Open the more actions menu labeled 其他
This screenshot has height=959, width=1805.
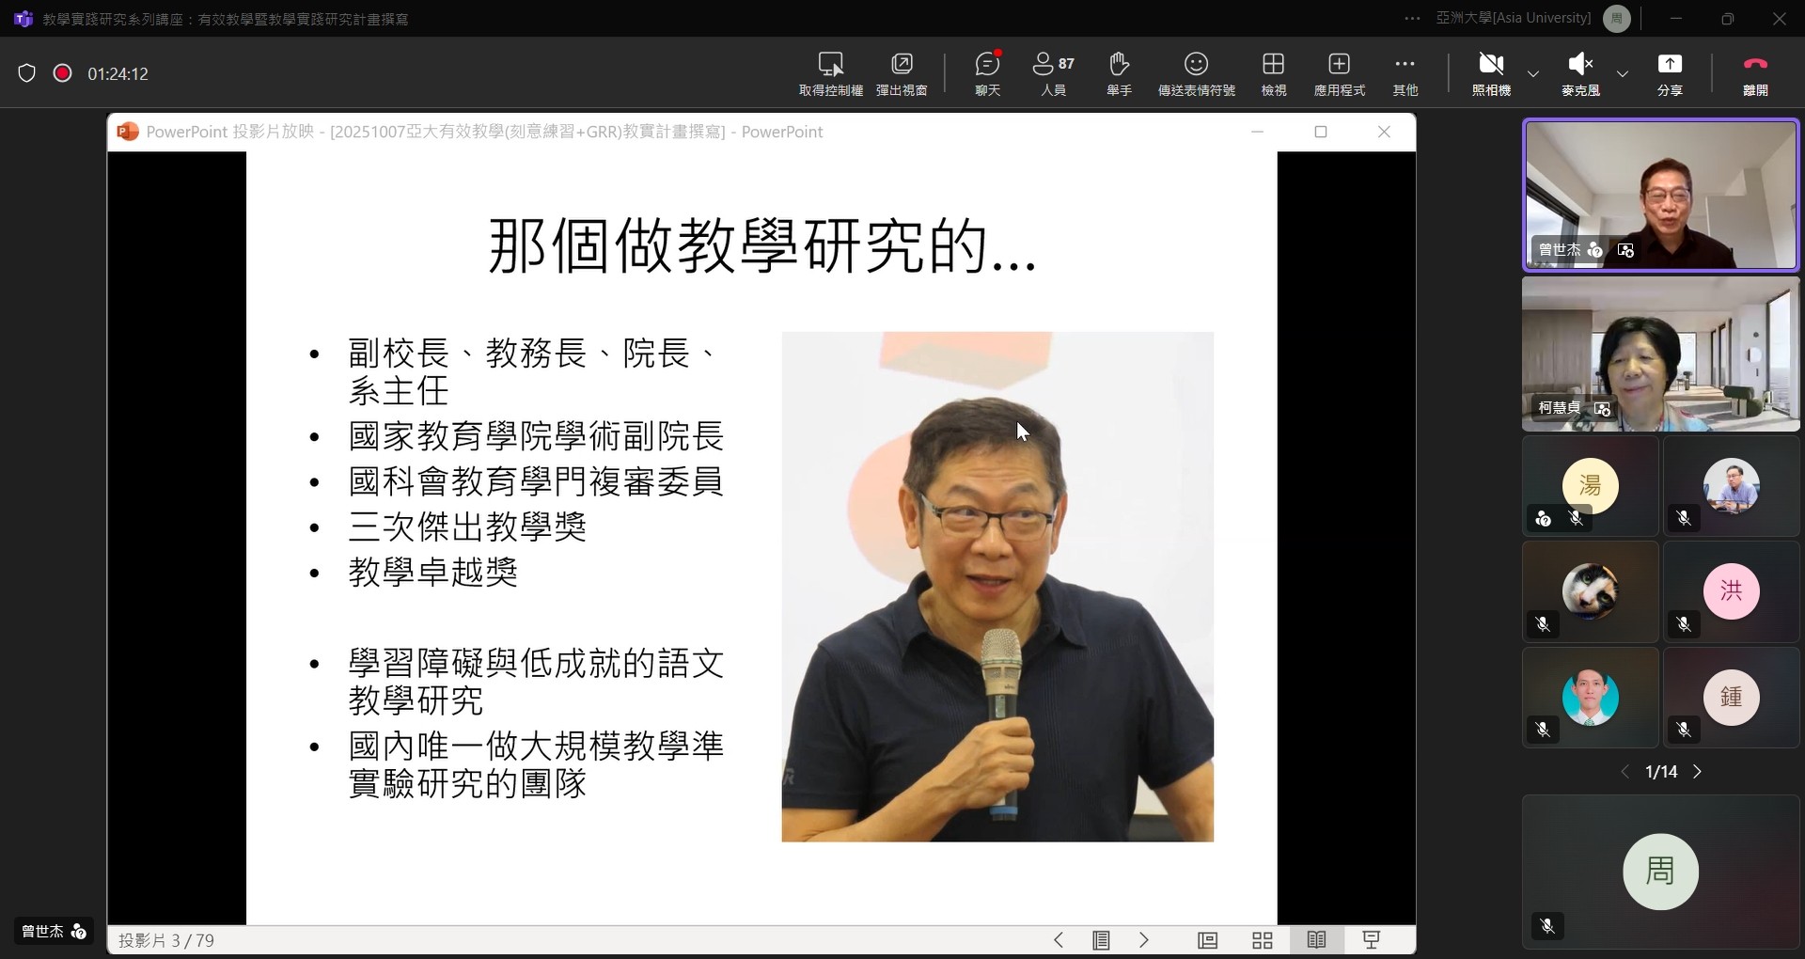point(1405,73)
